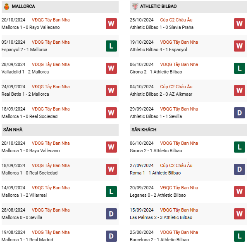Click L badge for Mallorca 1 - 2 Villarreal
This screenshot has width=248, height=245.
(x=111, y=191)
